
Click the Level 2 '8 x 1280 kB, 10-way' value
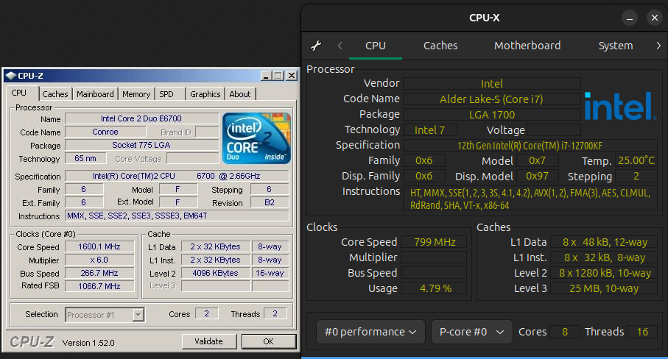pos(604,273)
